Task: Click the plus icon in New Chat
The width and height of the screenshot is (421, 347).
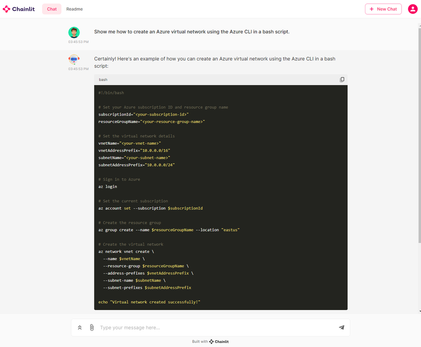Action: click(x=372, y=9)
